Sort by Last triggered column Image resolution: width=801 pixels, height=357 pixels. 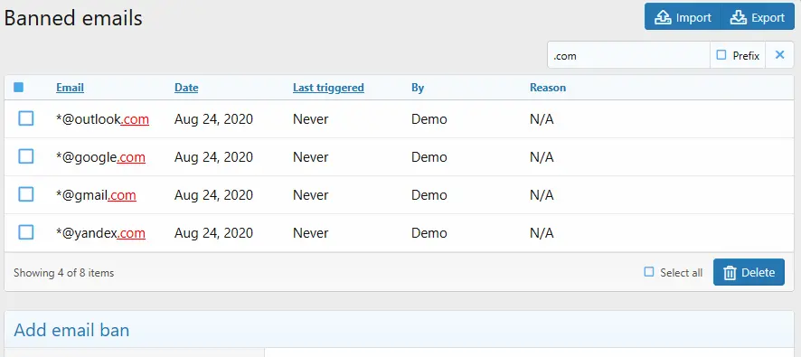point(328,88)
